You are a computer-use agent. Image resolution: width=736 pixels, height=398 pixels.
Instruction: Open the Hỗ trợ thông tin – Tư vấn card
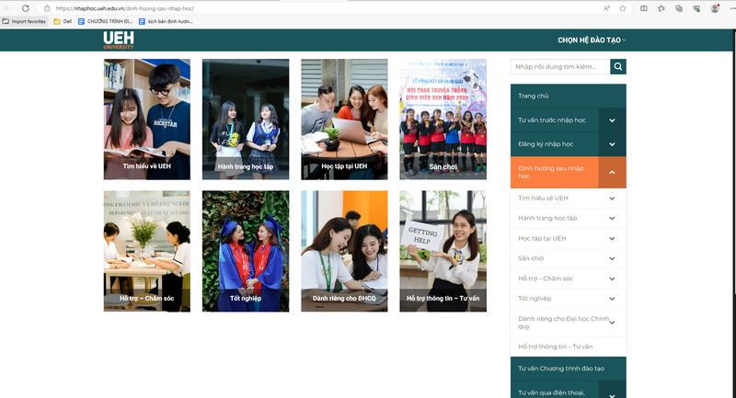click(443, 251)
